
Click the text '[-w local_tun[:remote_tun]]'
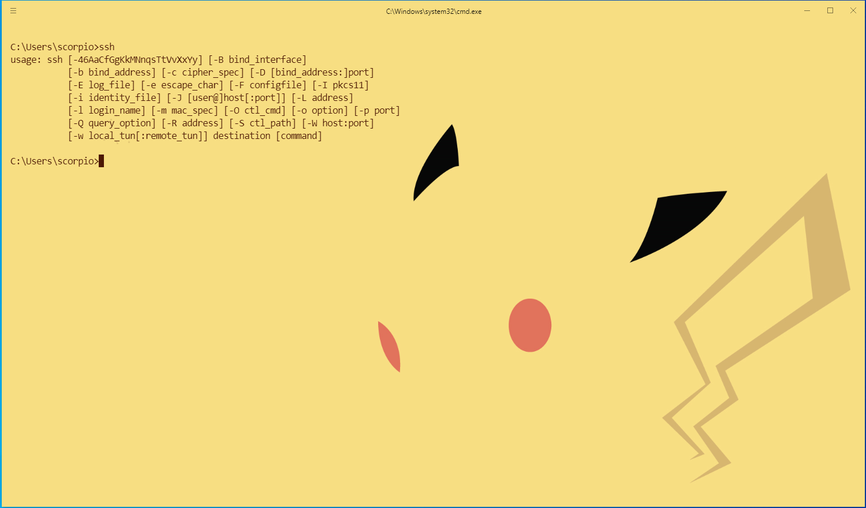click(x=138, y=136)
